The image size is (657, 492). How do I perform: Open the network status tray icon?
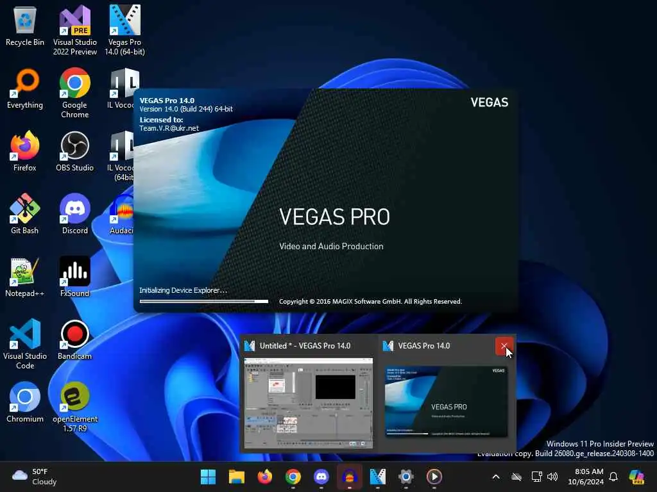(536, 477)
